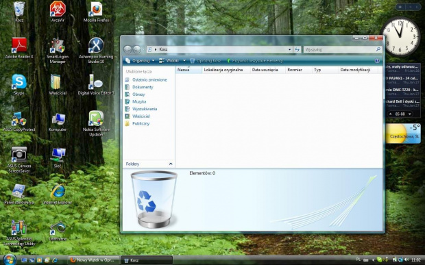Show next feed headlines with down arrow
The width and height of the screenshot is (425, 265).
(x=409, y=114)
